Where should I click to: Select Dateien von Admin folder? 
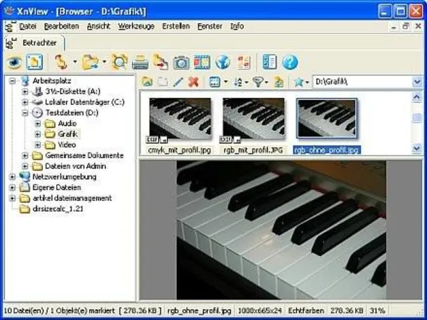click(75, 166)
